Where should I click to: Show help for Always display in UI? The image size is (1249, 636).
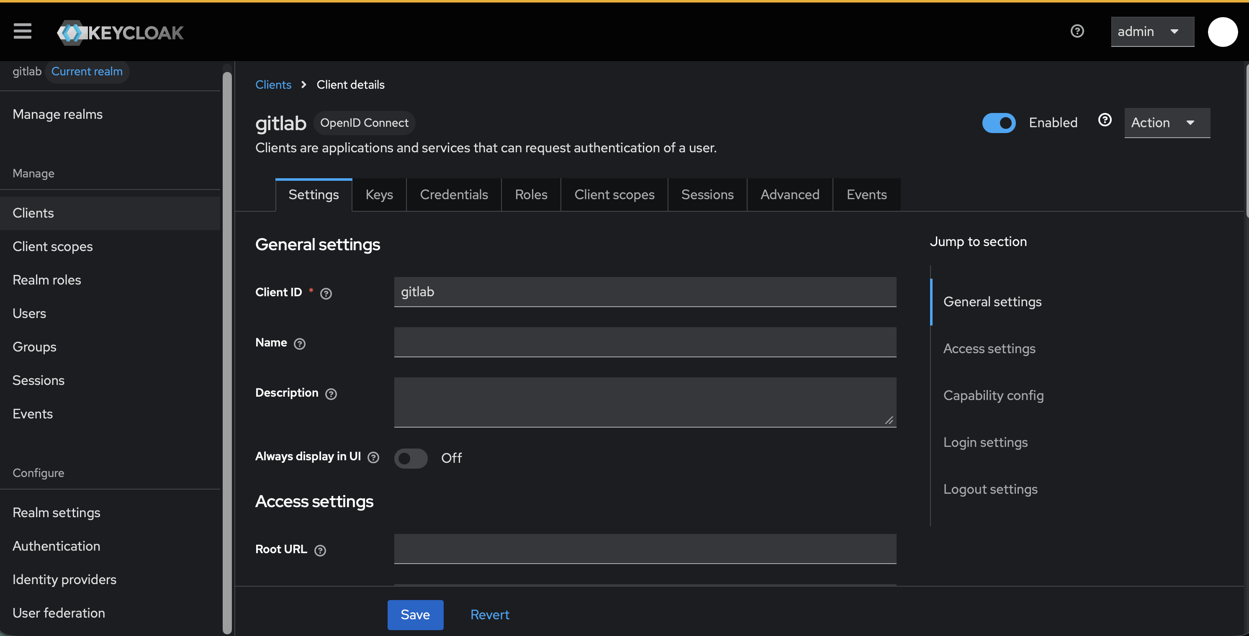[373, 457]
